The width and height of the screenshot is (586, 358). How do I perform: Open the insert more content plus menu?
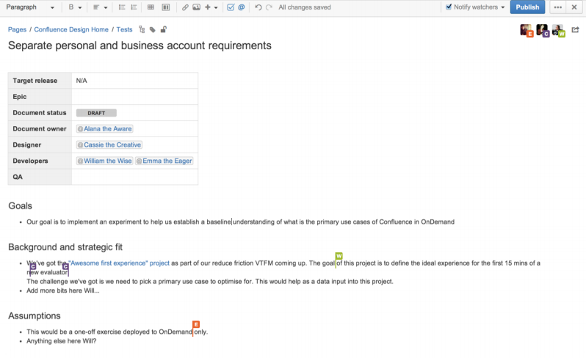(x=211, y=7)
